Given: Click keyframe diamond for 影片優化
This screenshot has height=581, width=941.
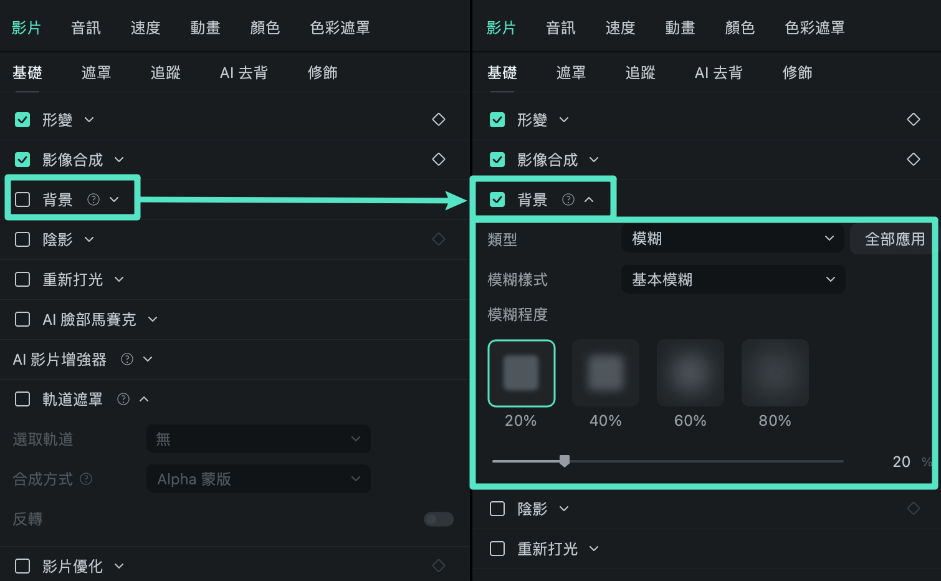Looking at the screenshot, I should pyautogui.click(x=439, y=565).
